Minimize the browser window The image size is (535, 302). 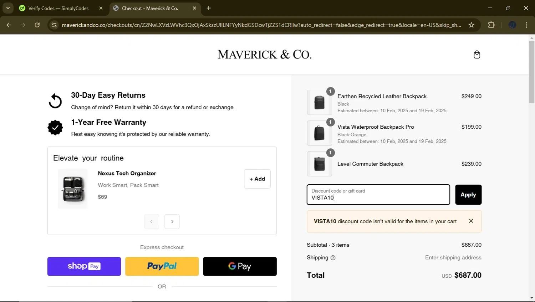point(490,8)
